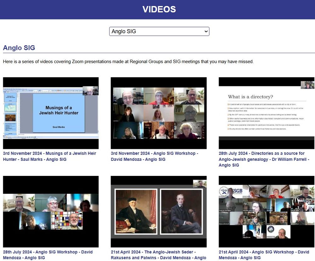Follow link The Anglo-Jewish Seder - Rakusens and Palwins
The height and width of the screenshot is (261, 315).
(158, 255)
